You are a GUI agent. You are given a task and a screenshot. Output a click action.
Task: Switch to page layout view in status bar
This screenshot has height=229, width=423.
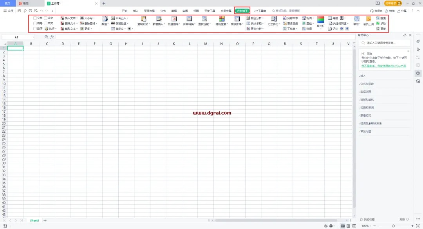tap(348, 226)
